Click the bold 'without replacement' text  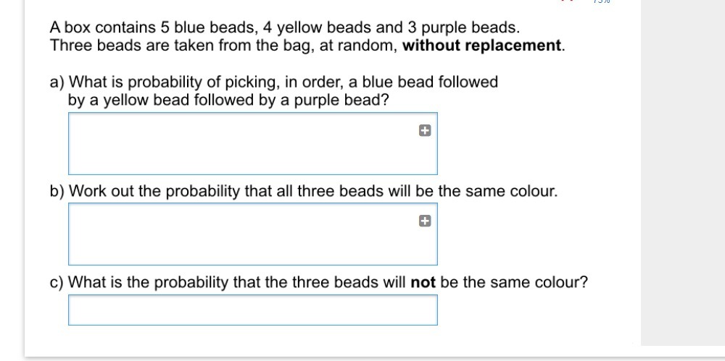(x=482, y=46)
